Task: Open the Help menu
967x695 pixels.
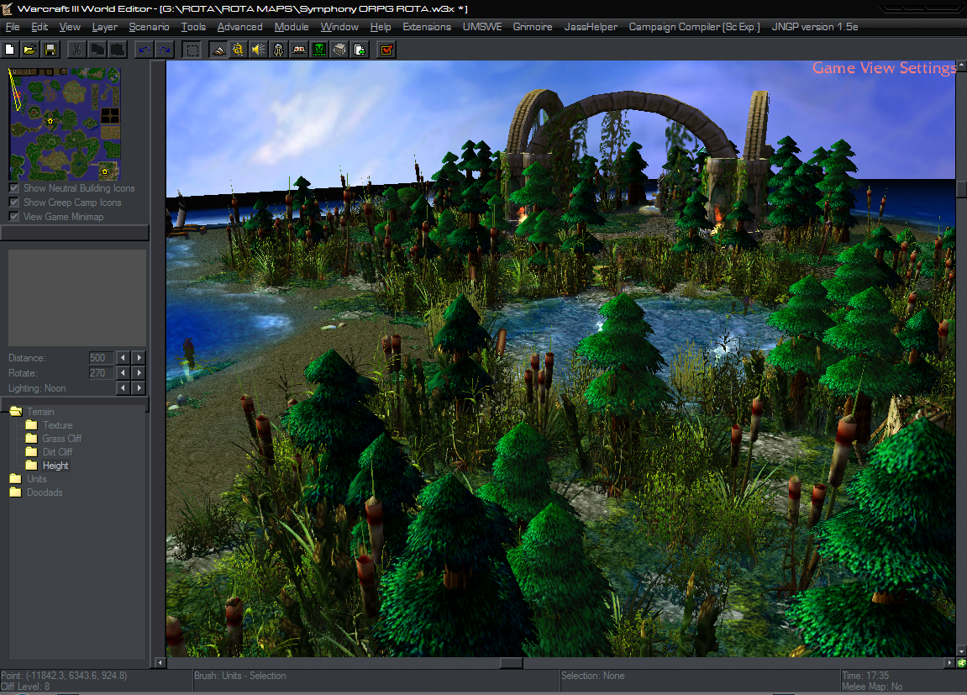Action: click(381, 27)
